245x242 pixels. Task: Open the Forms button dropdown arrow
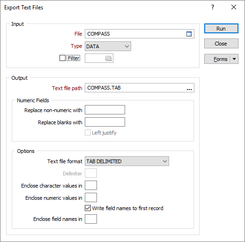(234, 59)
